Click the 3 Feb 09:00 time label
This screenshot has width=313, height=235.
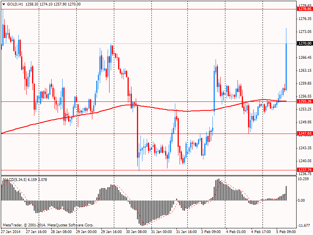click(x=211, y=231)
